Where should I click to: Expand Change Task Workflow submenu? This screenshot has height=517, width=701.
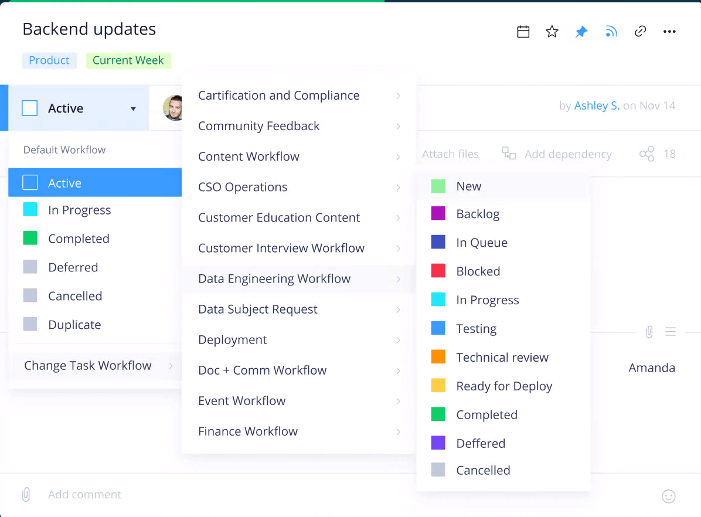95,366
